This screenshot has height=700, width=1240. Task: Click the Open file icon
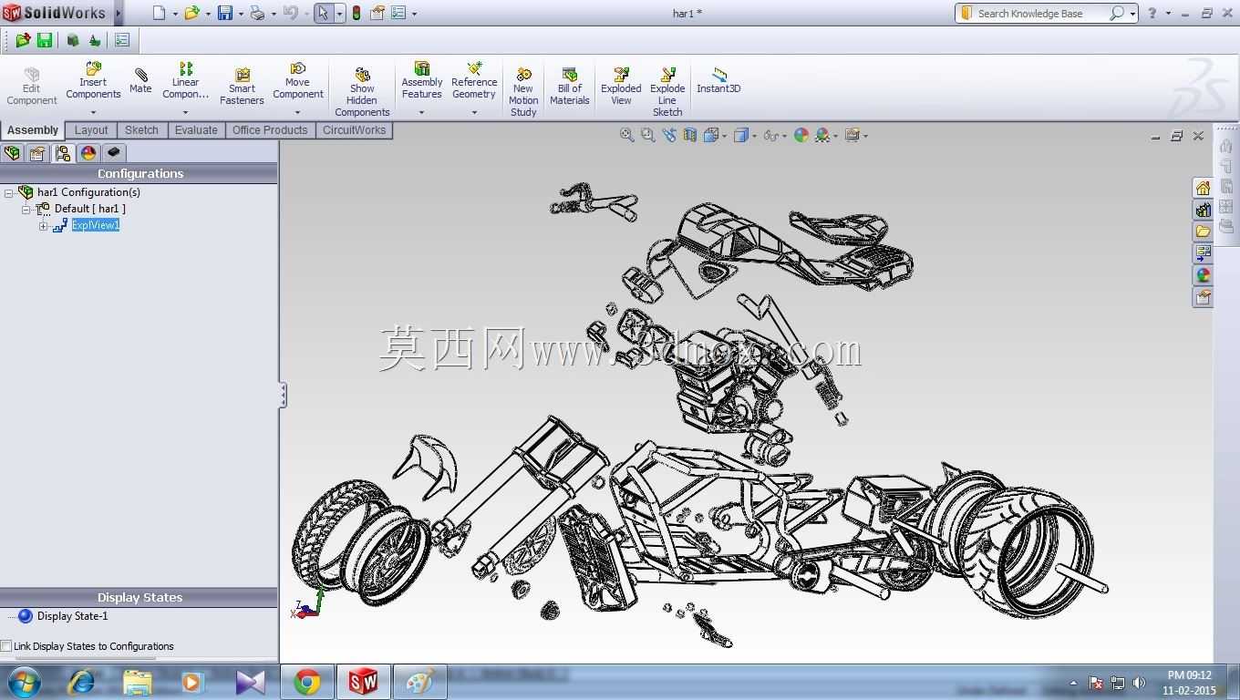click(191, 13)
